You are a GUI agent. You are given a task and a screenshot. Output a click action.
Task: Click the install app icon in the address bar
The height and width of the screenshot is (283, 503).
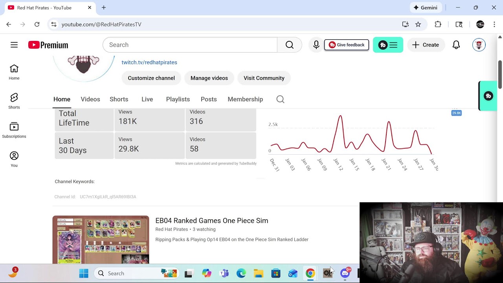(406, 24)
